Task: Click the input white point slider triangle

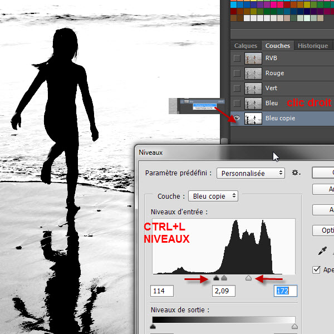Action: (x=249, y=278)
